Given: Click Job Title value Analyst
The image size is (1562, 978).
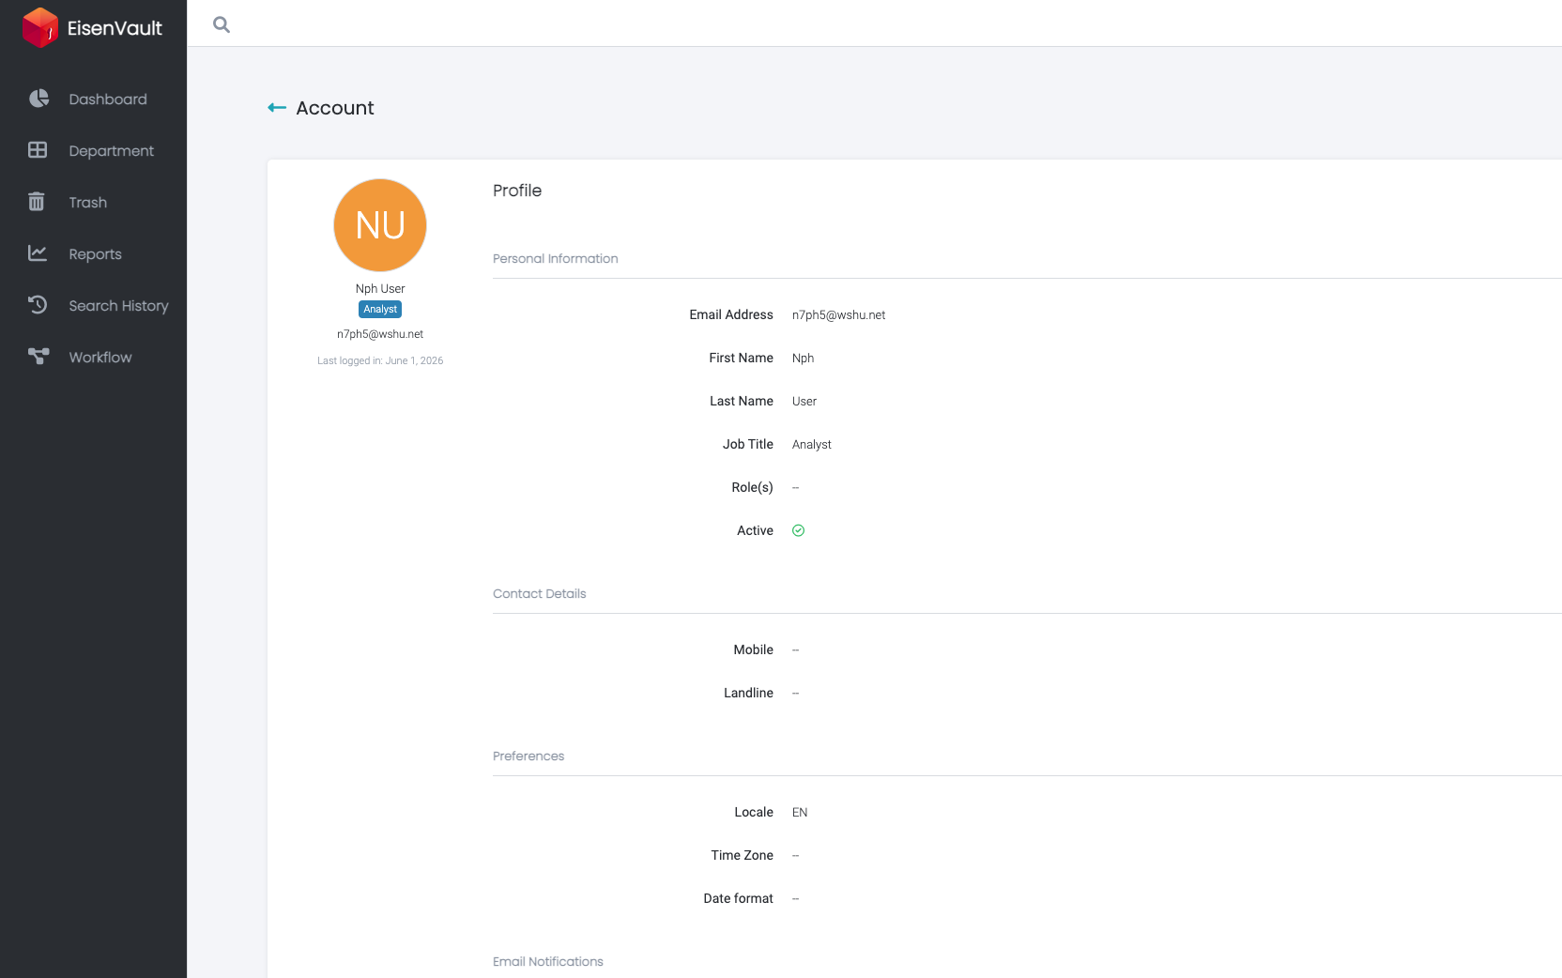Looking at the screenshot, I should click(812, 445).
